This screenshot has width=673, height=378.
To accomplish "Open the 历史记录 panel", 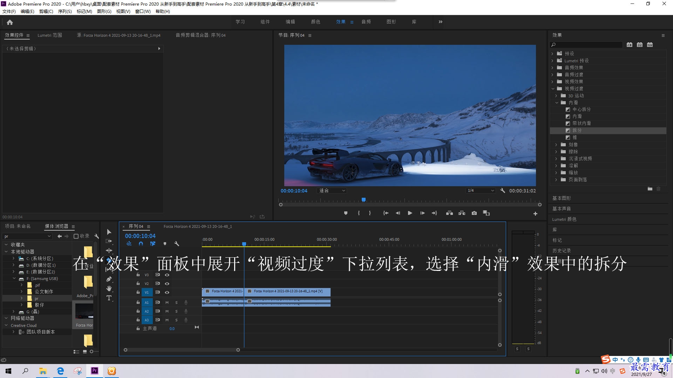I will (x=562, y=251).
